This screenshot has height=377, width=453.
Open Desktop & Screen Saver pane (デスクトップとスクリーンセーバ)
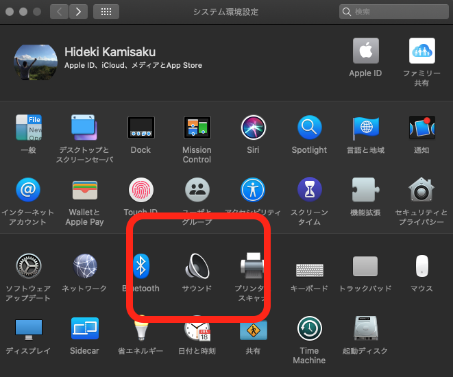84,127
